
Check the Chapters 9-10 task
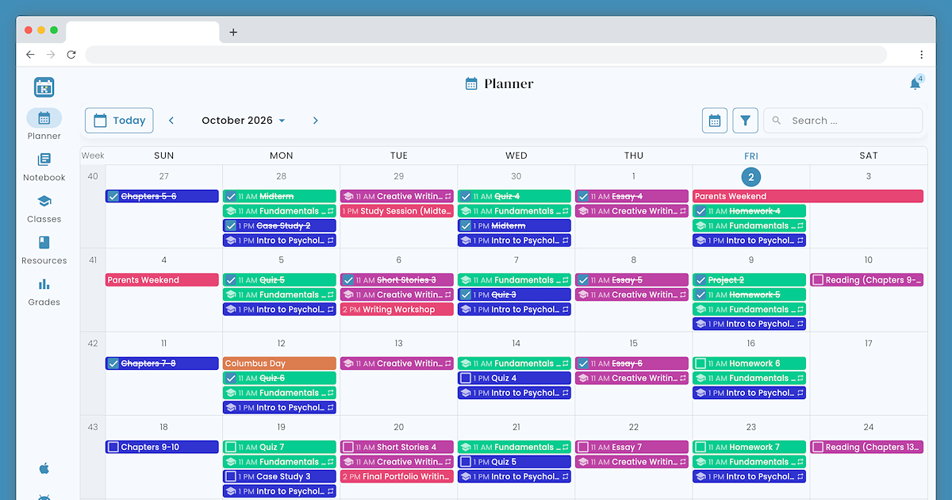113,447
